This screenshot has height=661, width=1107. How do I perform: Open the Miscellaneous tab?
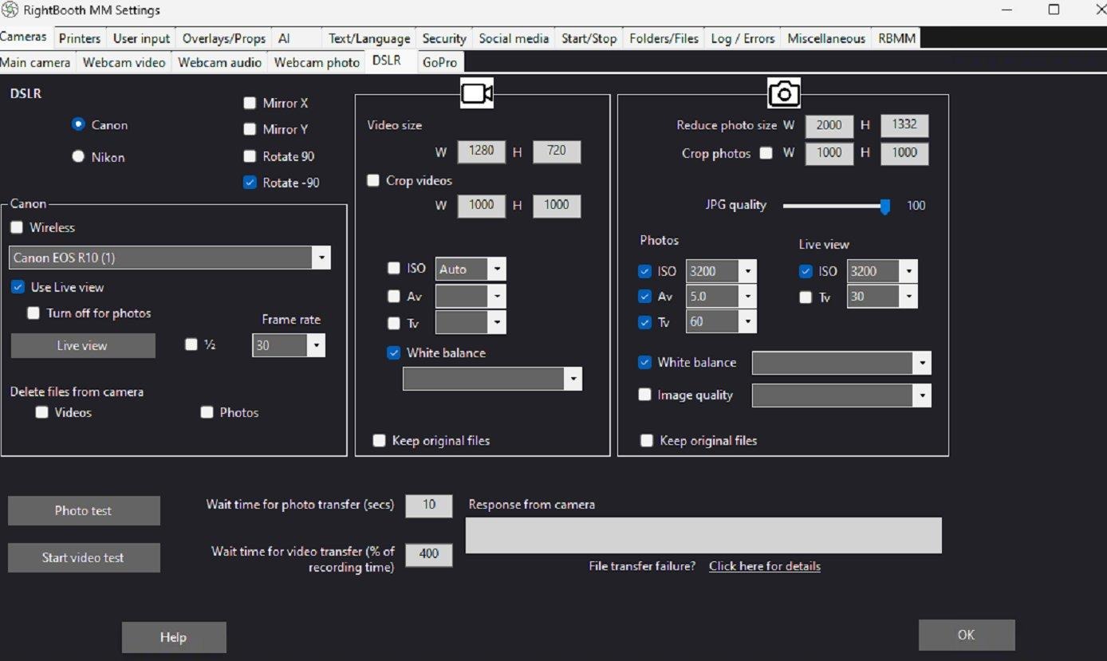click(x=826, y=38)
